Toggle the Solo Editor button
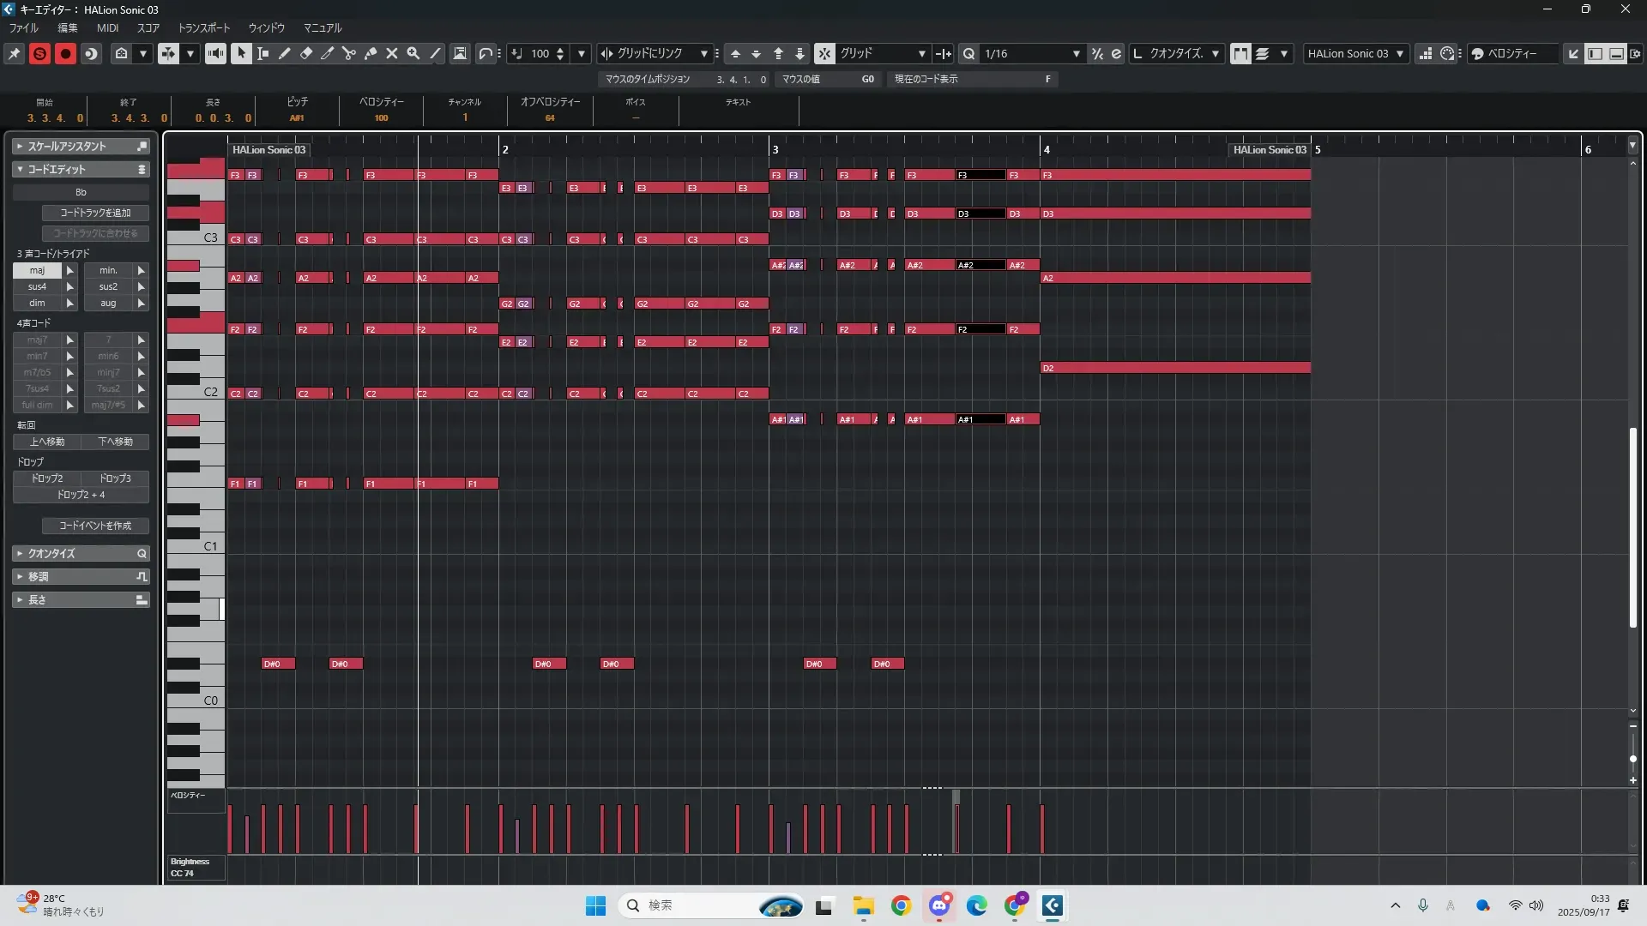Image resolution: width=1647 pixels, height=926 pixels. [39, 53]
